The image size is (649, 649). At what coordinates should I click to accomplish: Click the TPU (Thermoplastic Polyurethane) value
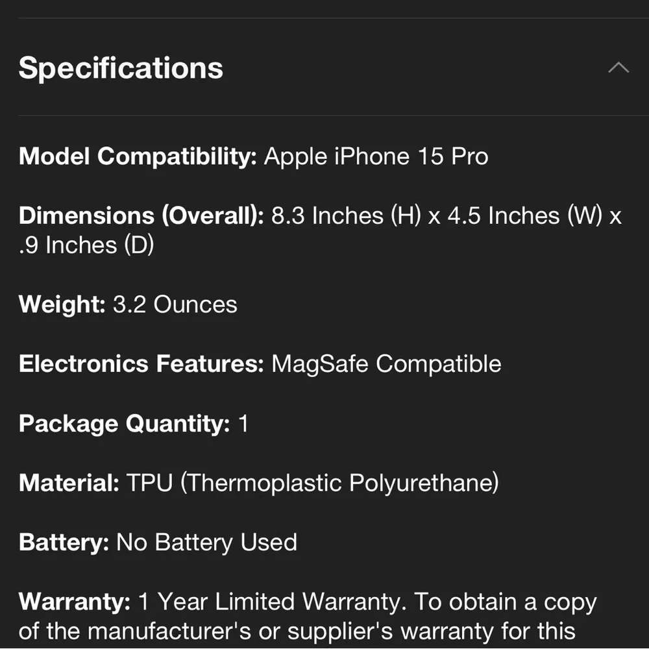pos(313,483)
